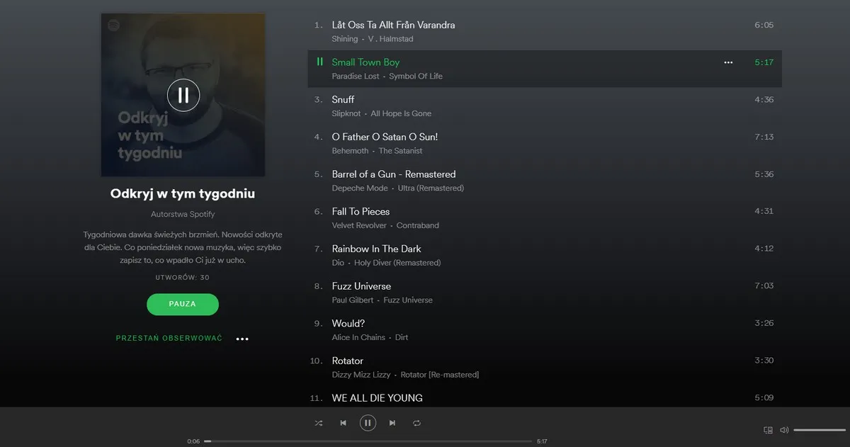Seek within the song progress bar
The height and width of the screenshot is (447, 850).
[x=368, y=441]
